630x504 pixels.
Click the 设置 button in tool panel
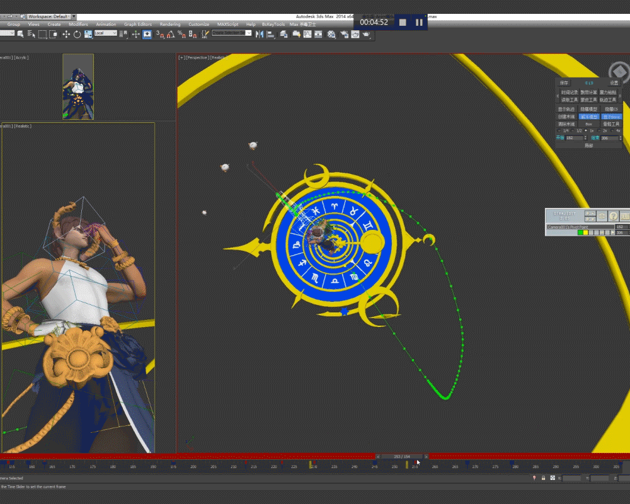[x=614, y=83]
